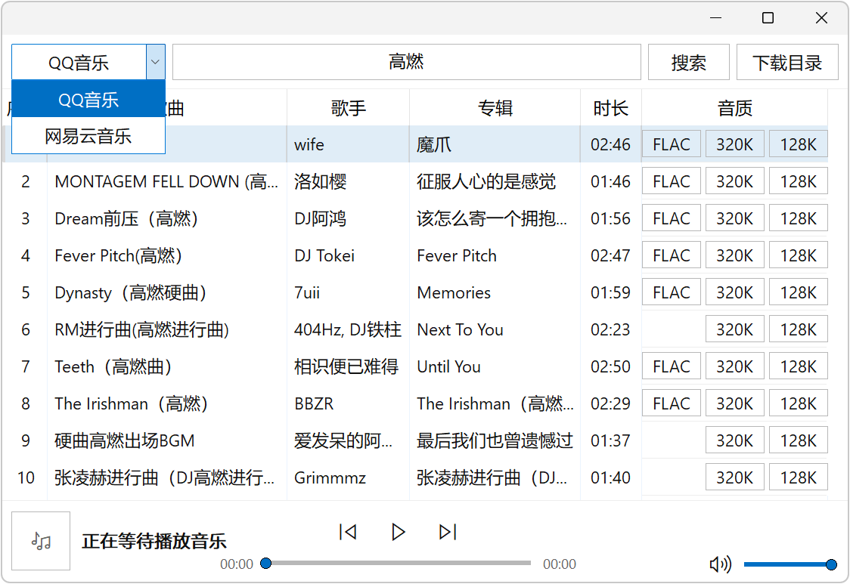
Task: Download 128K for RM进行曲
Action: (x=798, y=330)
